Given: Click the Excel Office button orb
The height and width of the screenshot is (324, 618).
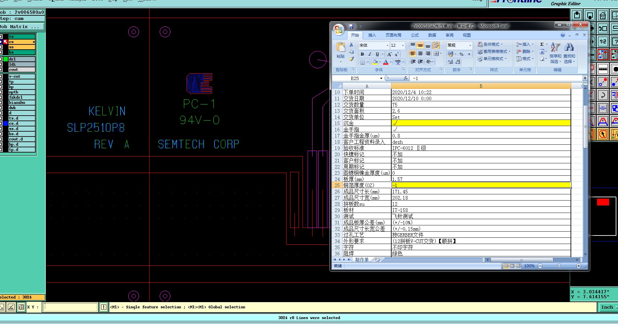Looking at the screenshot, I should coord(339,30).
